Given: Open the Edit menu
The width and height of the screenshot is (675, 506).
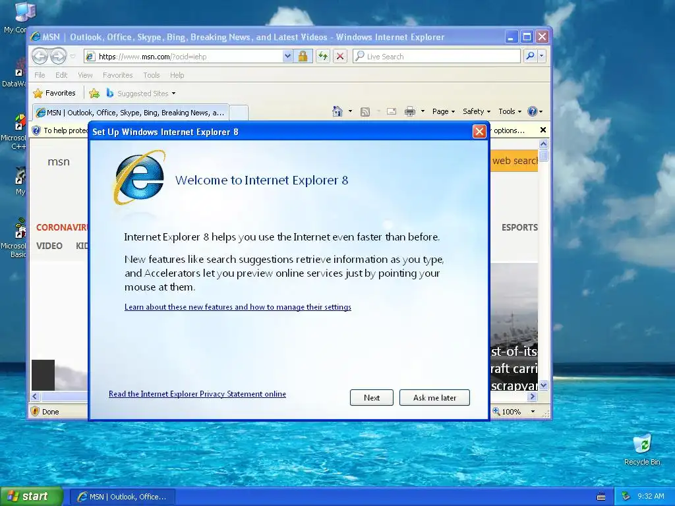Looking at the screenshot, I should click(61, 75).
